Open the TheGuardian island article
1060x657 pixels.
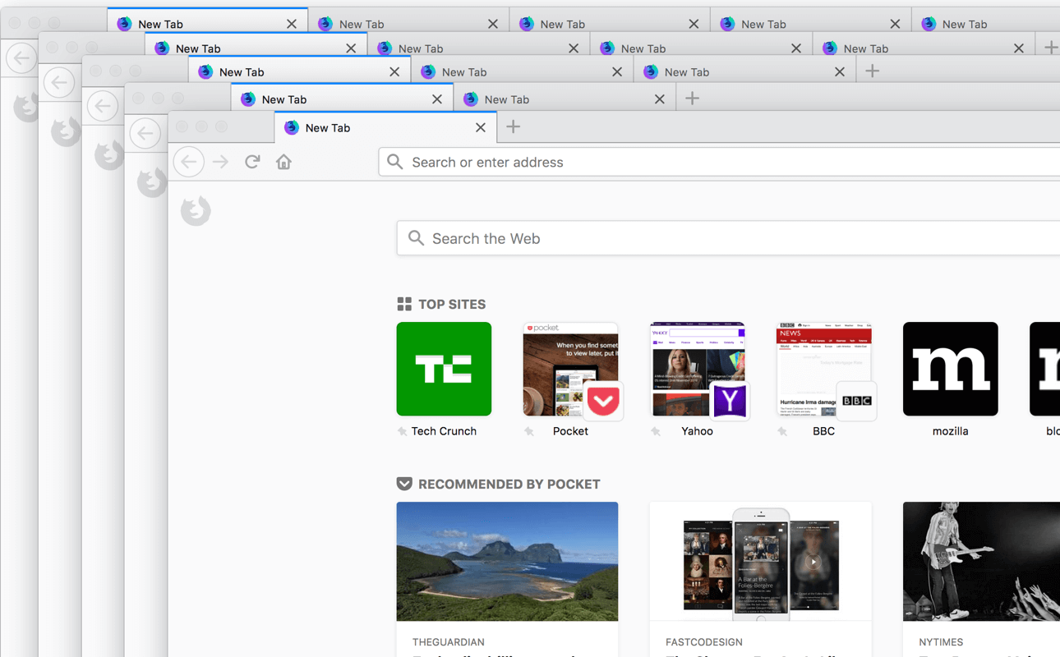point(507,579)
